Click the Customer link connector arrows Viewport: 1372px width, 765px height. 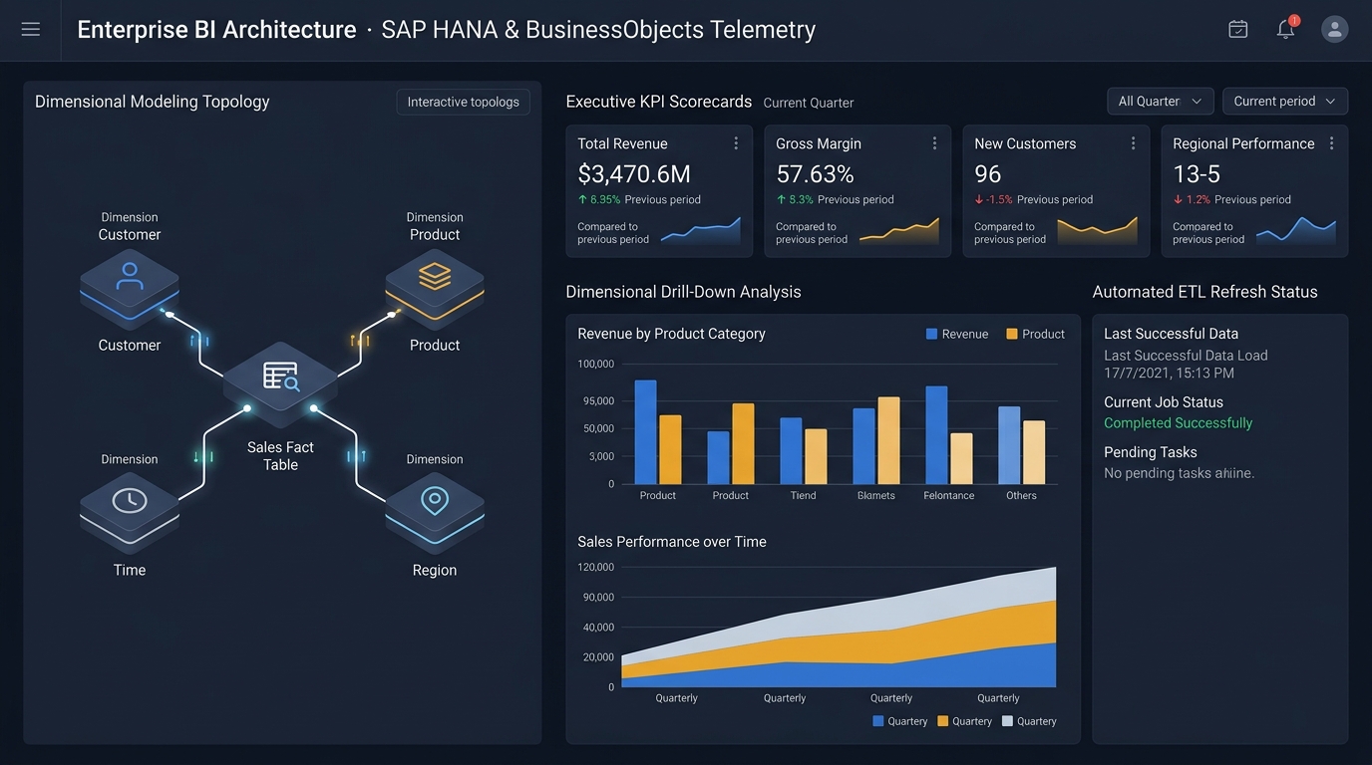pyautogui.click(x=199, y=341)
